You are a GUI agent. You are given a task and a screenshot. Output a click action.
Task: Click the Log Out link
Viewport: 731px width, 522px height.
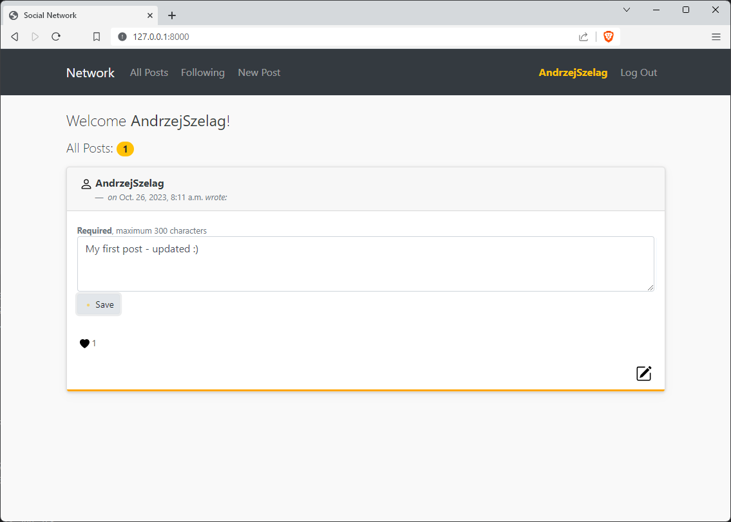point(639,73)
